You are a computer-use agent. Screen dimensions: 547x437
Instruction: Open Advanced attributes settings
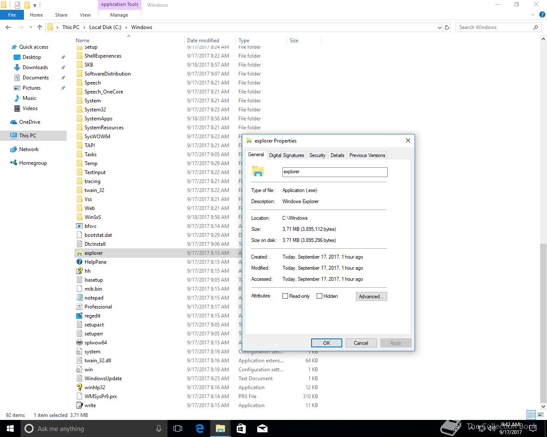pyautogui.click(x=371, y=297)
